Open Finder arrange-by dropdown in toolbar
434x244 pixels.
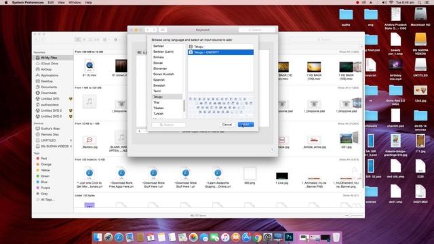(x=106, y=39)
